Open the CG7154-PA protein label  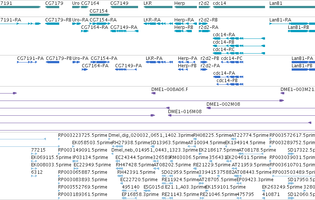click(104, 58)
